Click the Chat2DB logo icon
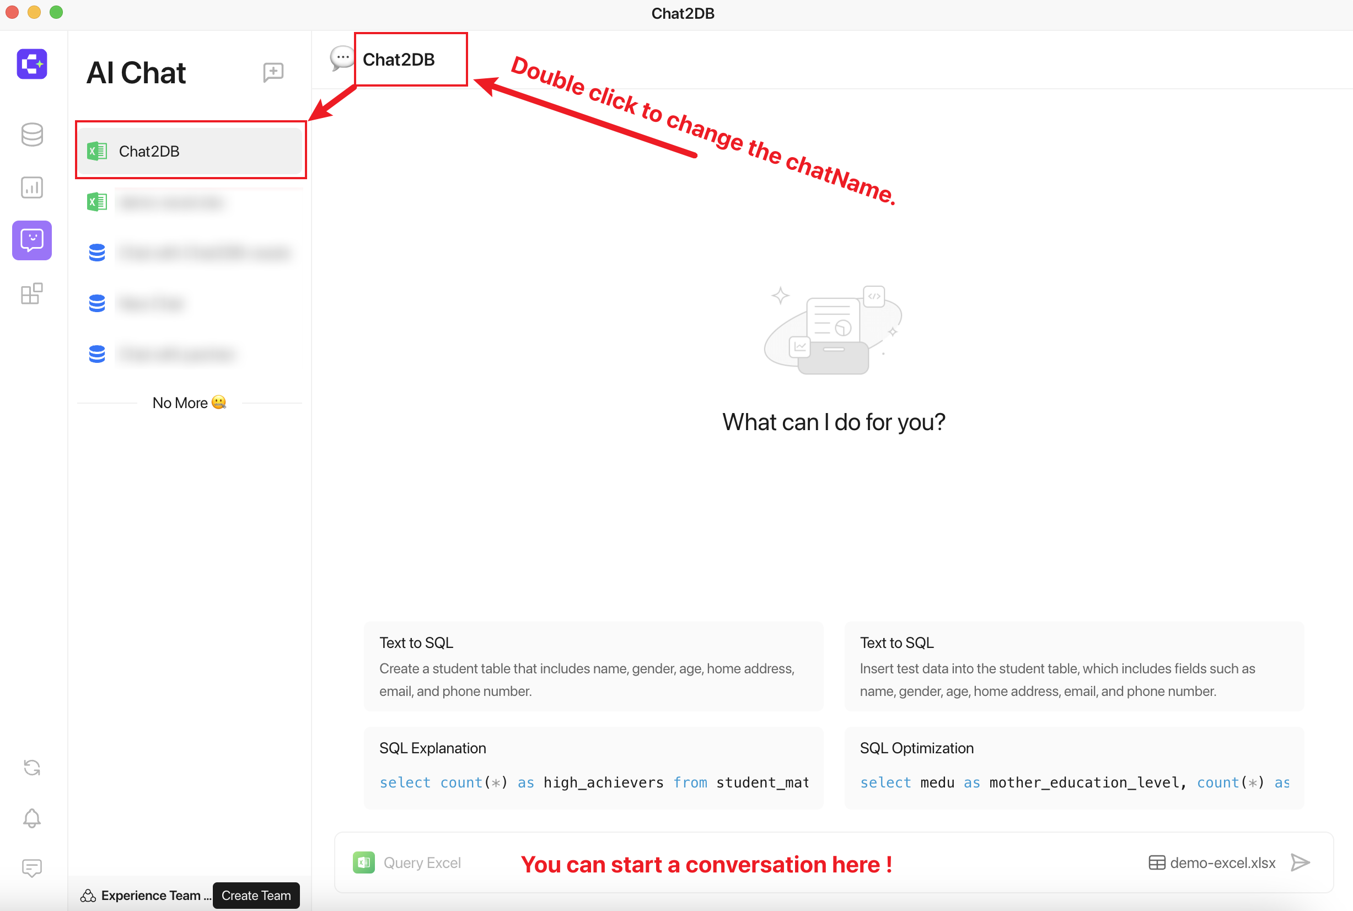The image size is (1353, 911). pos(32,63)
